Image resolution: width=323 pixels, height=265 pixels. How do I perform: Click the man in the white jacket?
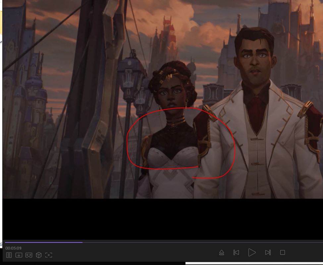pos(262,132)
